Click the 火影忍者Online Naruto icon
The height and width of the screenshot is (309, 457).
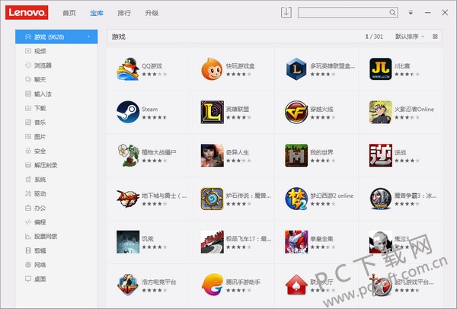pyautogui.click(x=381, y=112)
